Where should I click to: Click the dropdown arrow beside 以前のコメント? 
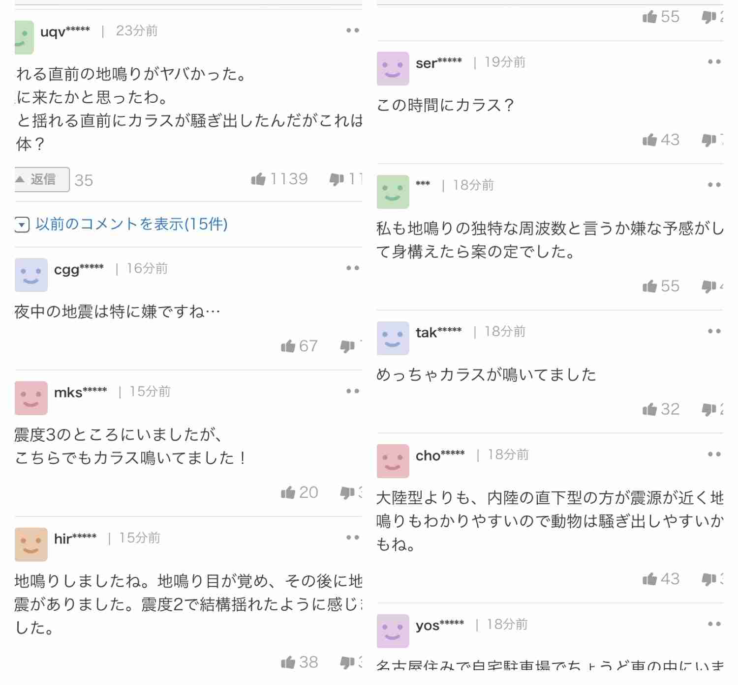point(22,225)
